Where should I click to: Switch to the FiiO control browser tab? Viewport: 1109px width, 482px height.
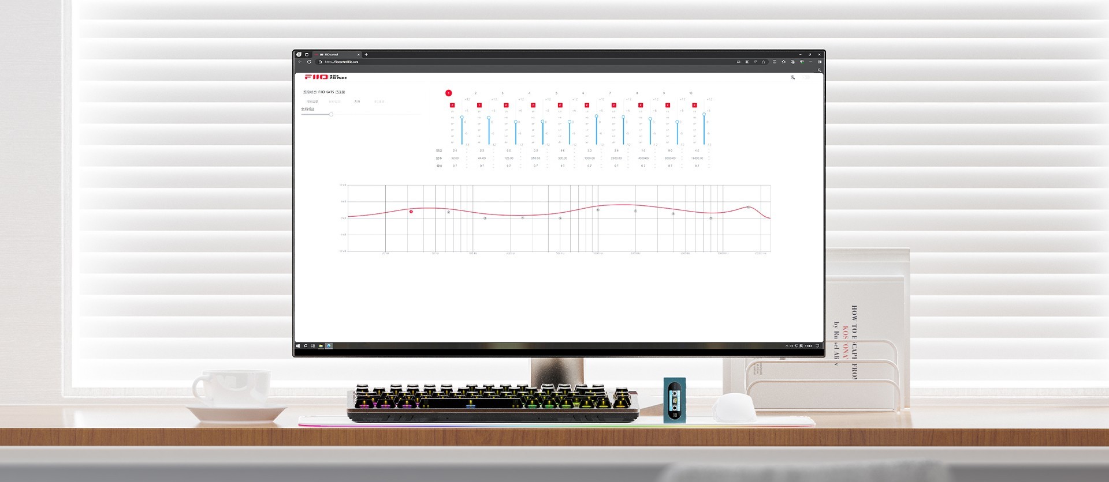(x=337, y=55)
